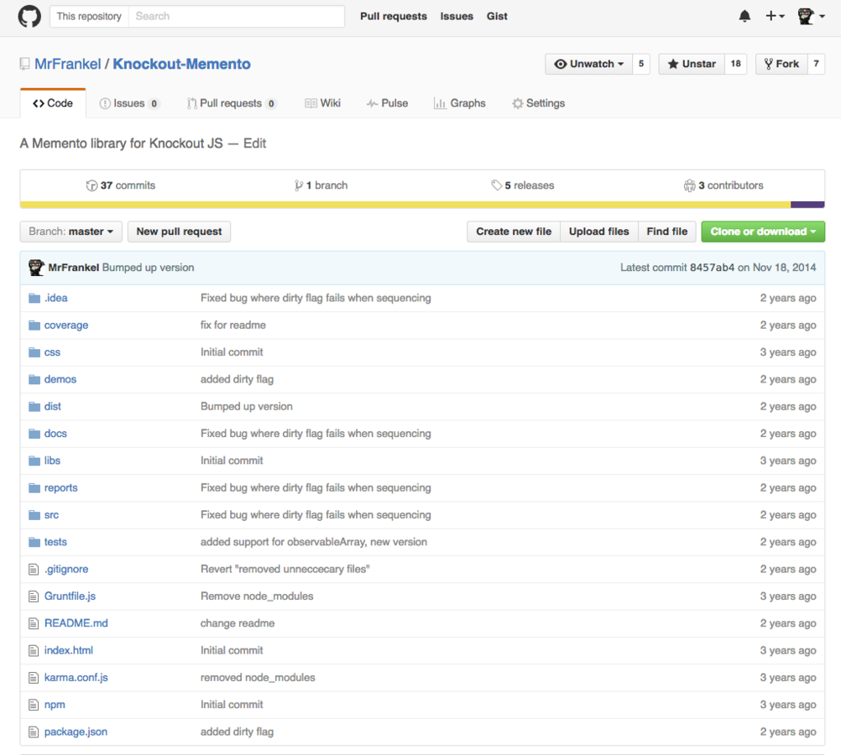The height and width of the screenshot is (755, 841).
Task: Click the Gruntfile.js file icon
Action: [x=34, y=596]
